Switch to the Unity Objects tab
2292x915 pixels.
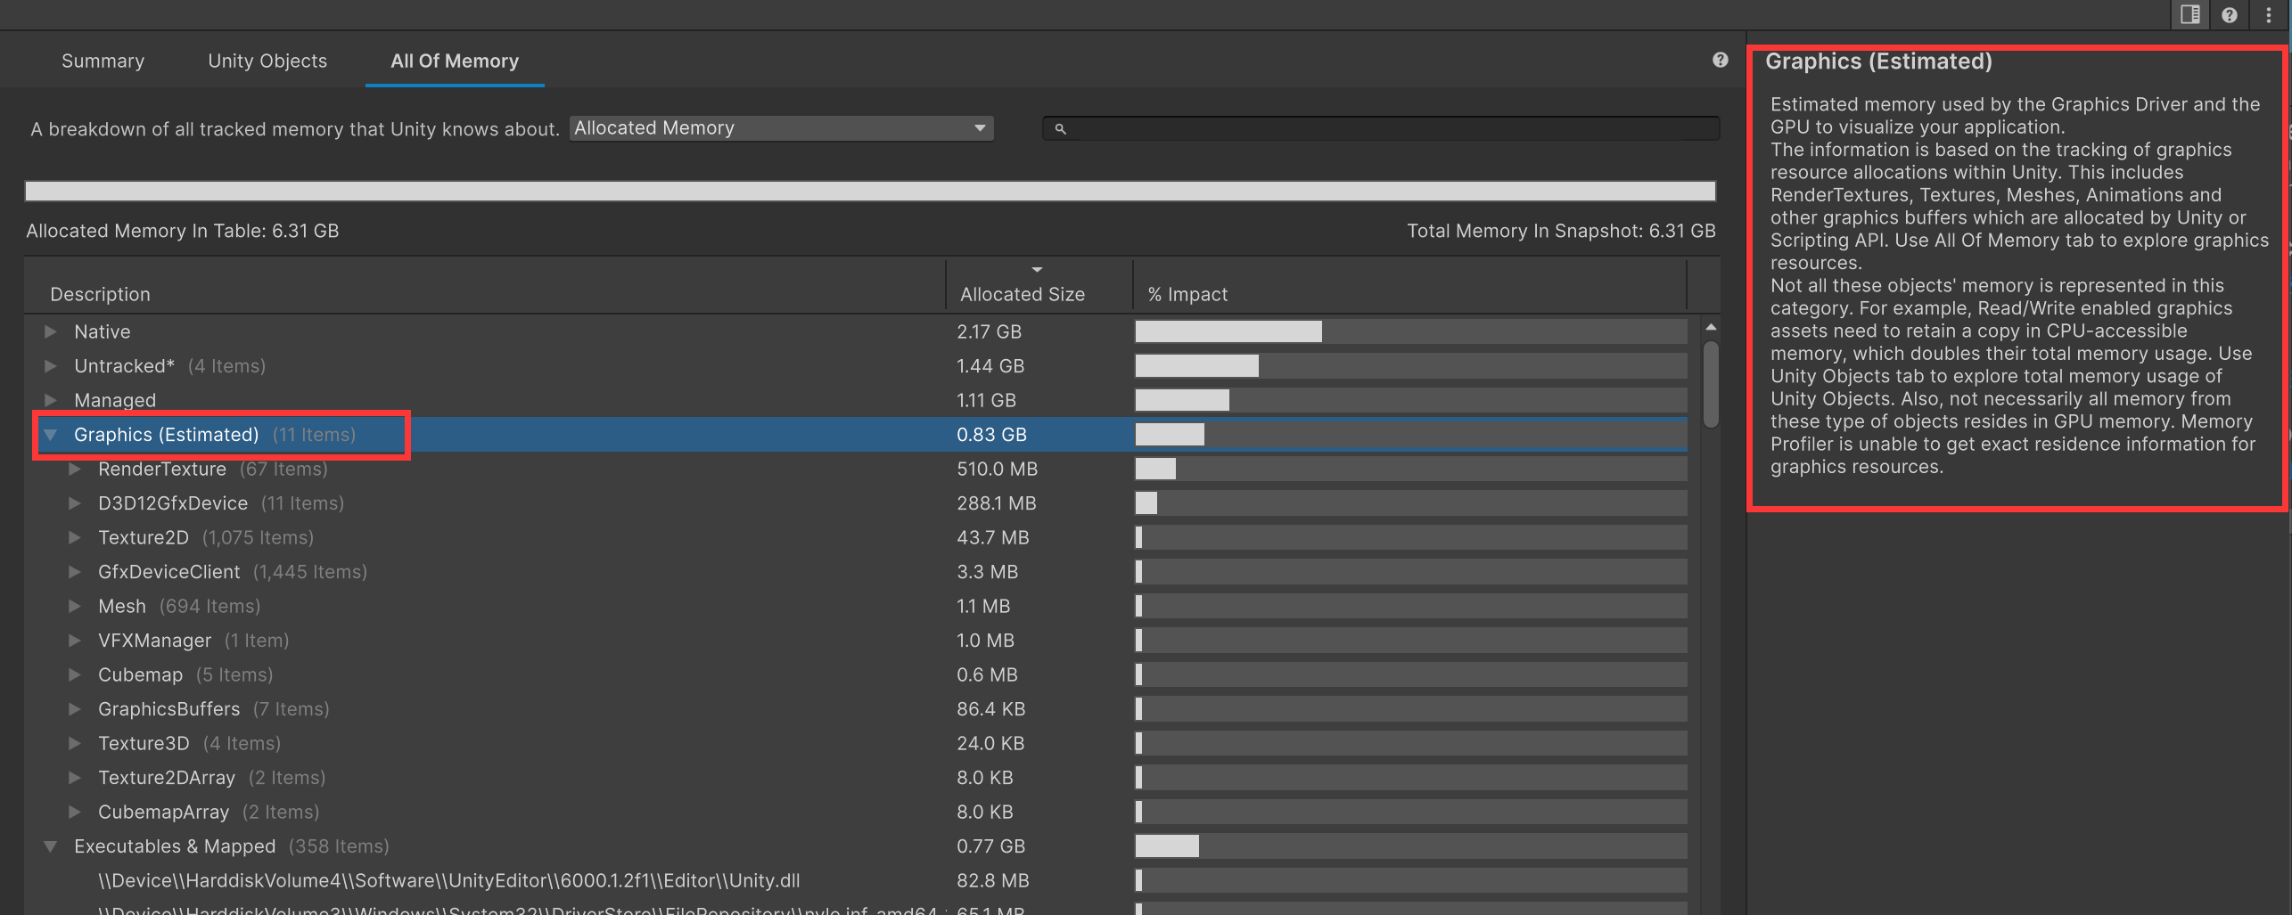point(267,61)
